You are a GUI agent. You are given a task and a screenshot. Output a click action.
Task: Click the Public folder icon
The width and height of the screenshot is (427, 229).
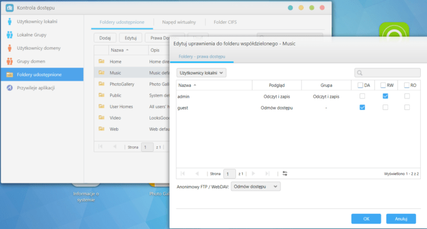[102, 95]
